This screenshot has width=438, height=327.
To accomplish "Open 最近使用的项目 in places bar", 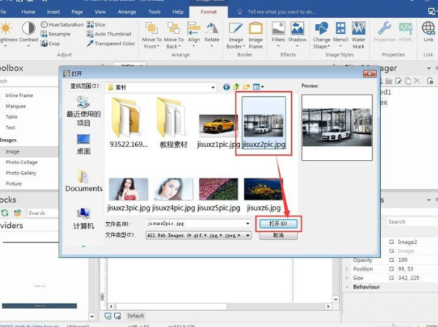I will (83, 111).
